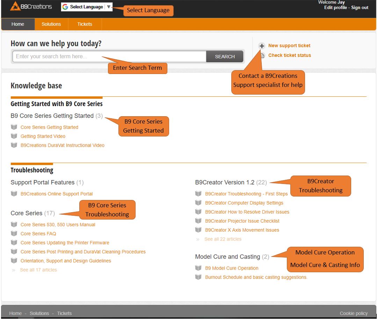Click book icon beside B9Creator Projector Issue Checklist

pyautogui.click(x=198, y=221)
